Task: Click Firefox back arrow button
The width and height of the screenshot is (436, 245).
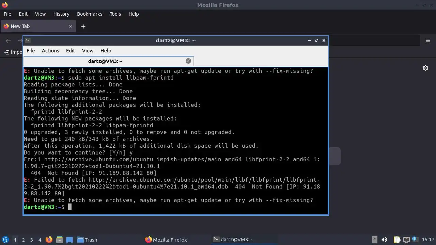Action: pyautogui.click(x=8, y=40)
